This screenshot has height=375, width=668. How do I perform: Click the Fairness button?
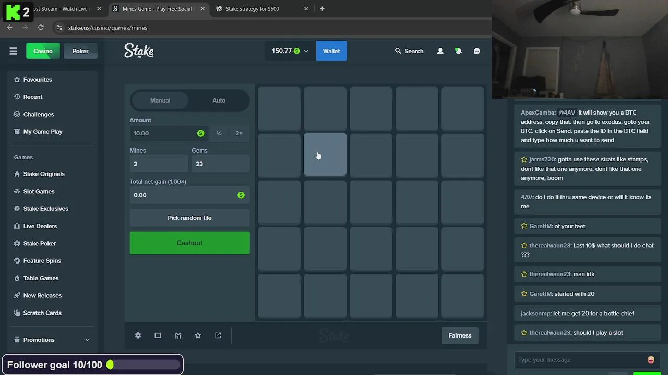pyautogui.click(x=460, y=335)
